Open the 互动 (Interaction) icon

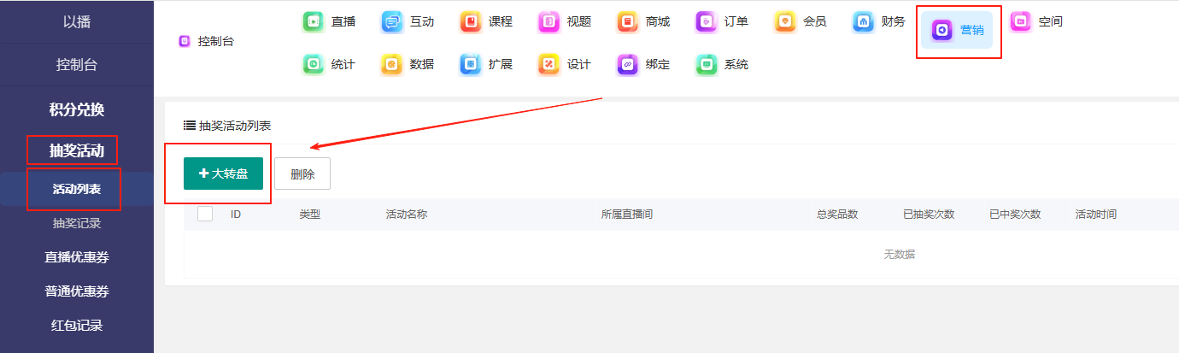pos(392,21)
